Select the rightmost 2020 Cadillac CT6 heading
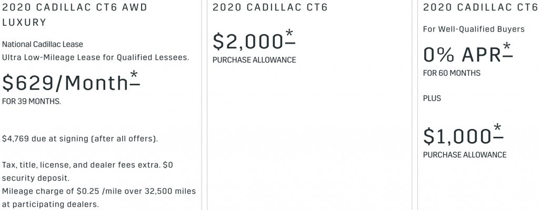 pyautogui.click(x=481, y=7)
